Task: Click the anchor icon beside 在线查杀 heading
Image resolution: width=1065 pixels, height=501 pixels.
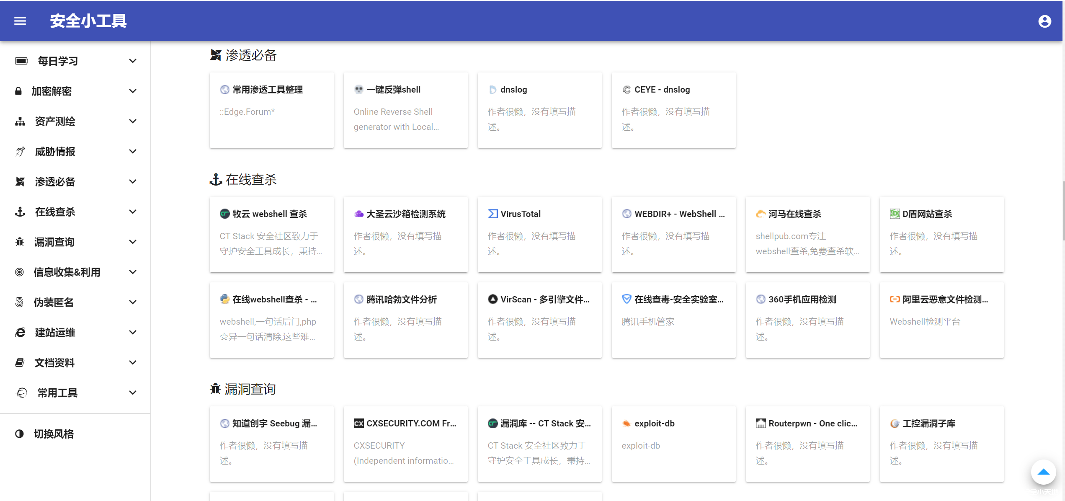Action: 215,179
